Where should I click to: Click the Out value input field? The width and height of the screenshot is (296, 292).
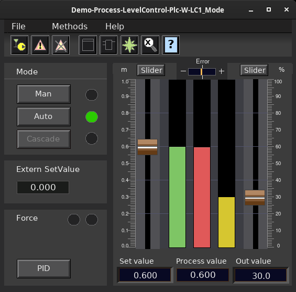pos(261,275)
